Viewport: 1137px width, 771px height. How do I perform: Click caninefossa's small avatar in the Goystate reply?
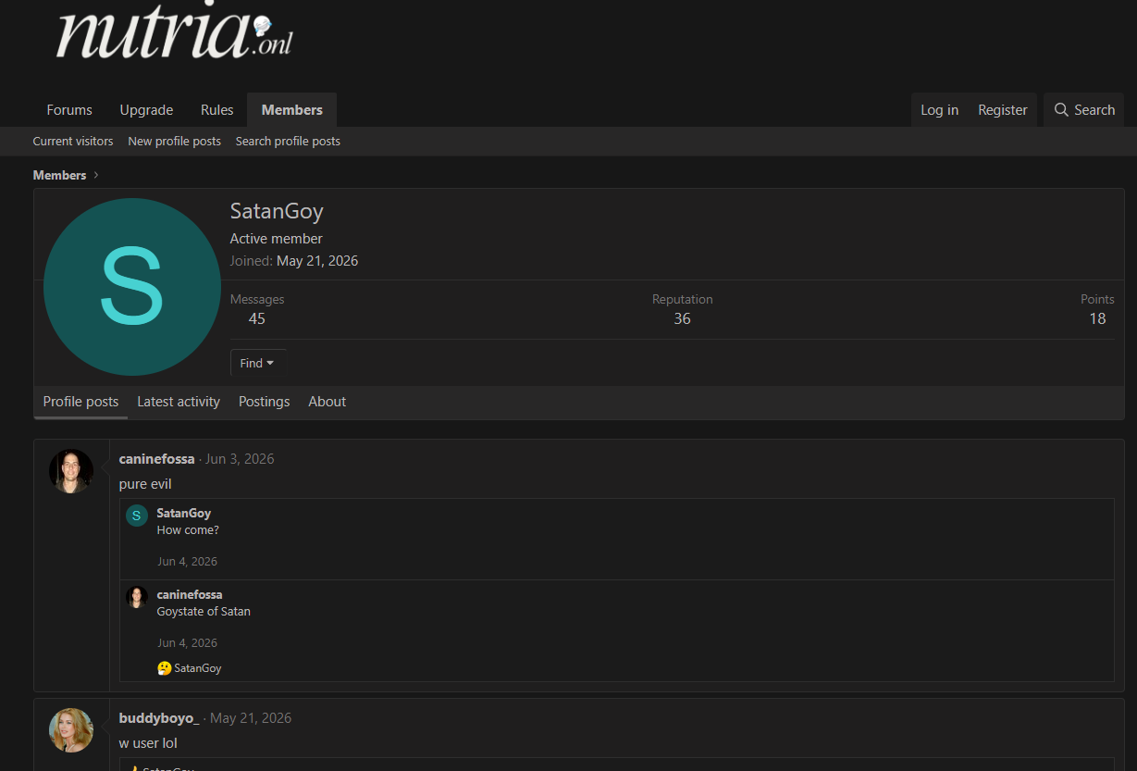pyautogui.click(x=137, y=597)
